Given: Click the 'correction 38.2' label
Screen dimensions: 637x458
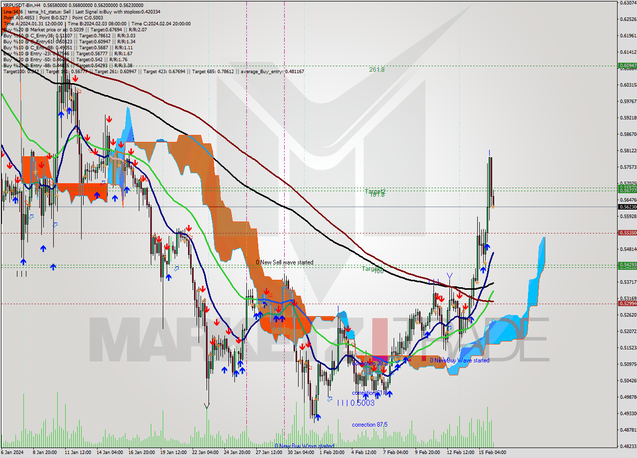Looking at the screenshot, I should coord(370,363).
